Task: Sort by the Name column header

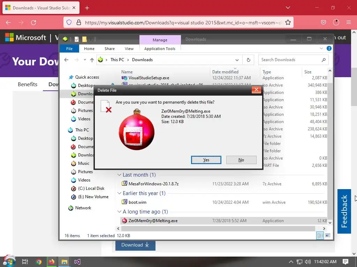Action: (127, 72)
